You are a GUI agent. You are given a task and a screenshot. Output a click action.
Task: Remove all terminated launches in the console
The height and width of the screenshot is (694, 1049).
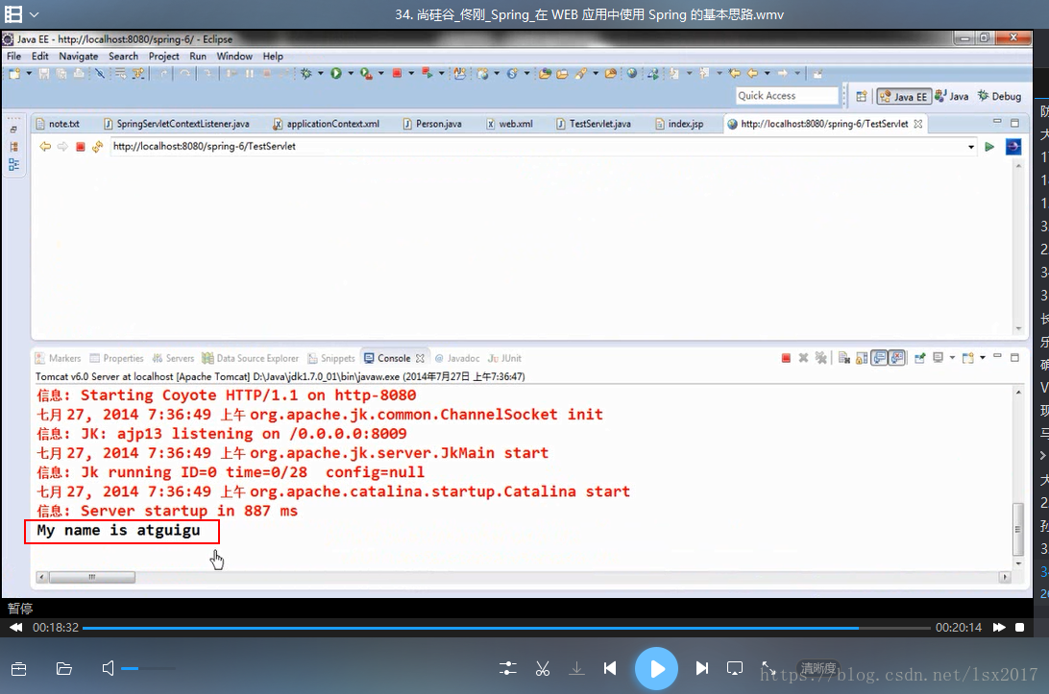[821, 358]
